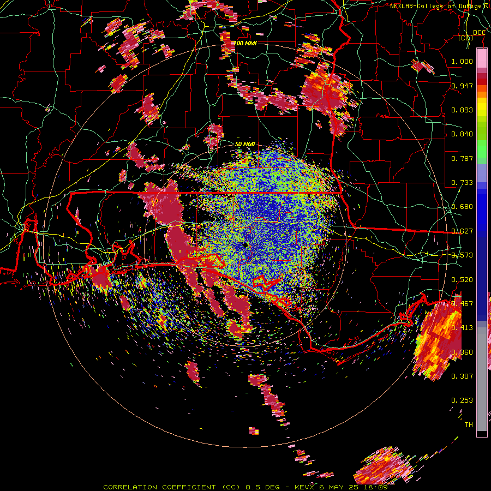The height and width of the screenshot is (491, 491).
Task: Pick the gray band beside 0.307
Action: click(x=482, y=379)
